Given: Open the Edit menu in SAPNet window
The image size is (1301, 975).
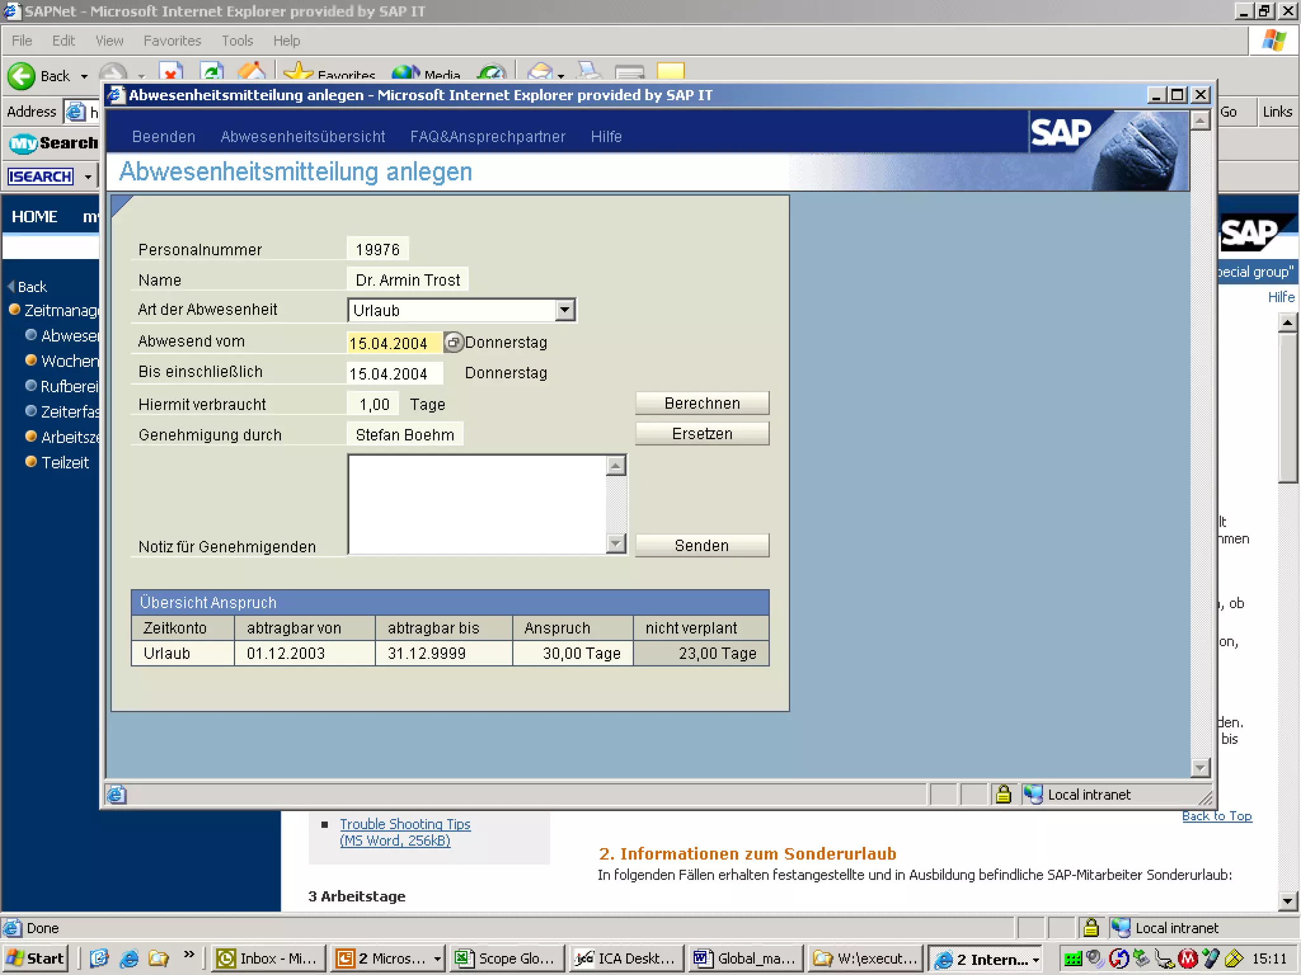Looking at the screenshot, I should (x=64, y=41).
